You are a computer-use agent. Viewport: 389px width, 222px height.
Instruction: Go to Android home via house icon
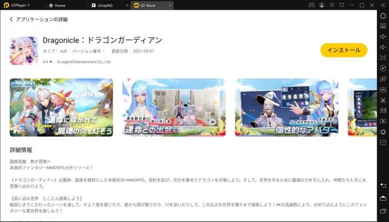pos(383,198)
